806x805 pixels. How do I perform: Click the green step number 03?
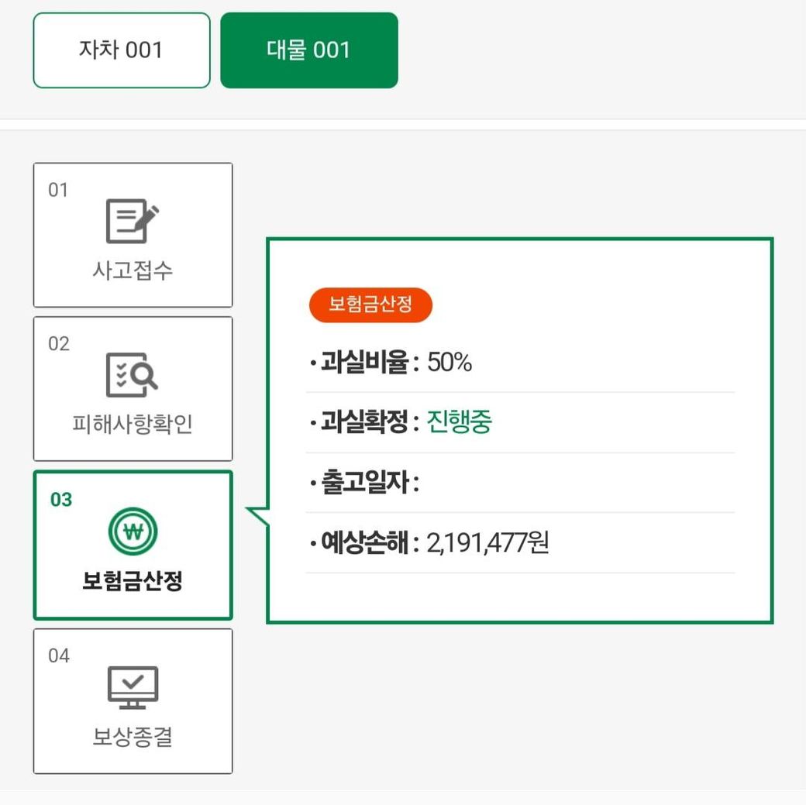point(61,500)
